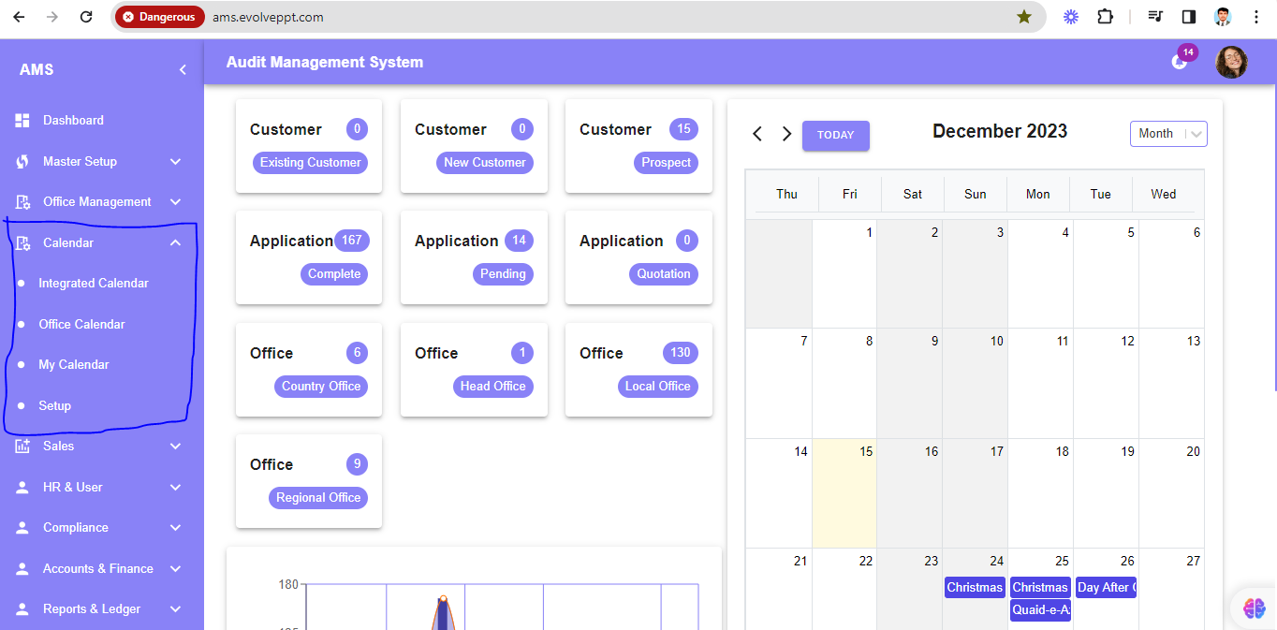
Task: Click the next month arrow
Action: coord(786,134)
